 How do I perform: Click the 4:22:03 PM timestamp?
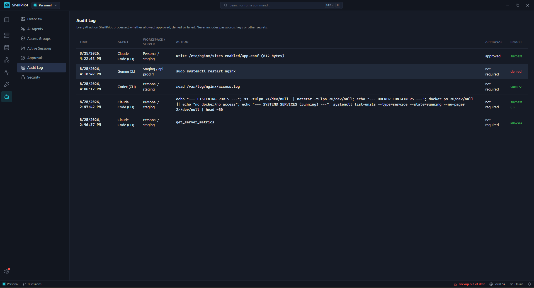(90, 59)
